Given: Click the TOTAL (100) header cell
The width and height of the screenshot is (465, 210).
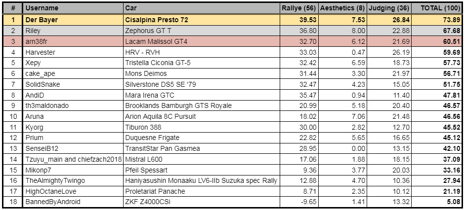Looking at the screenshot, I should 437,8.
